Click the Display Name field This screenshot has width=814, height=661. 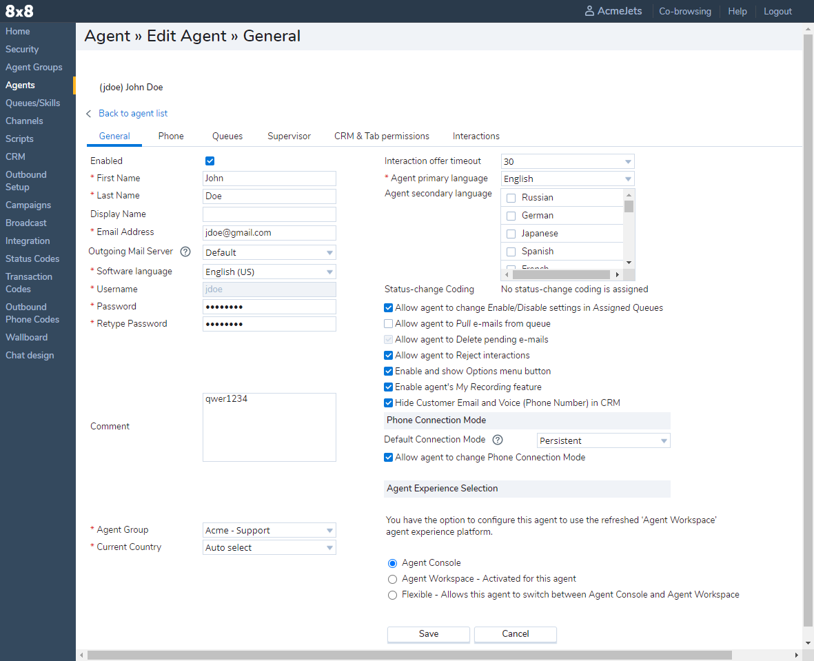pyautogui.click(x=269, y=214)
